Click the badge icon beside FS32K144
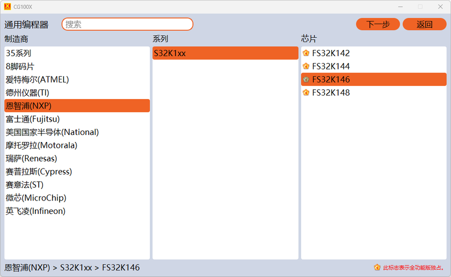 point(306,66)
